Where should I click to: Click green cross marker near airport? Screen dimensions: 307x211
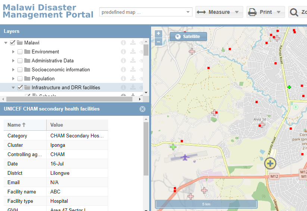click(173, 147)
